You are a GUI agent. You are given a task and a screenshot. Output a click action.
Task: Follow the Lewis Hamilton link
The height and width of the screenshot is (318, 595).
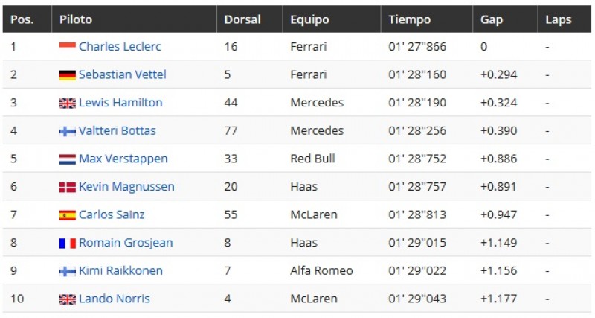point(120,103)
